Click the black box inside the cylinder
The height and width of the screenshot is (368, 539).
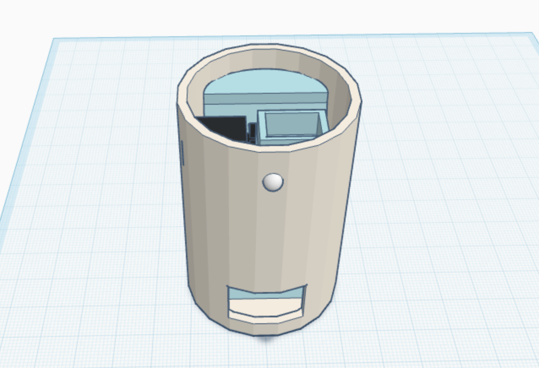222,127
